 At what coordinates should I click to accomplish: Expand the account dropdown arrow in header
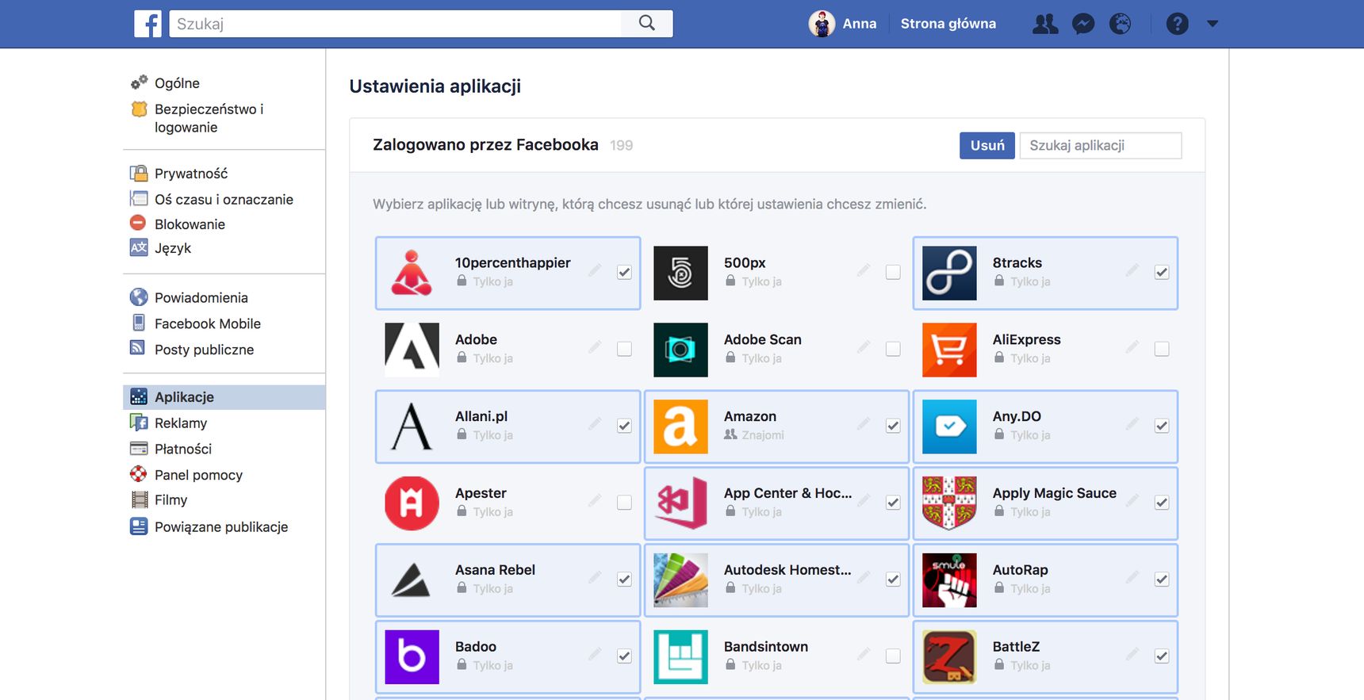pos(1212,24)
